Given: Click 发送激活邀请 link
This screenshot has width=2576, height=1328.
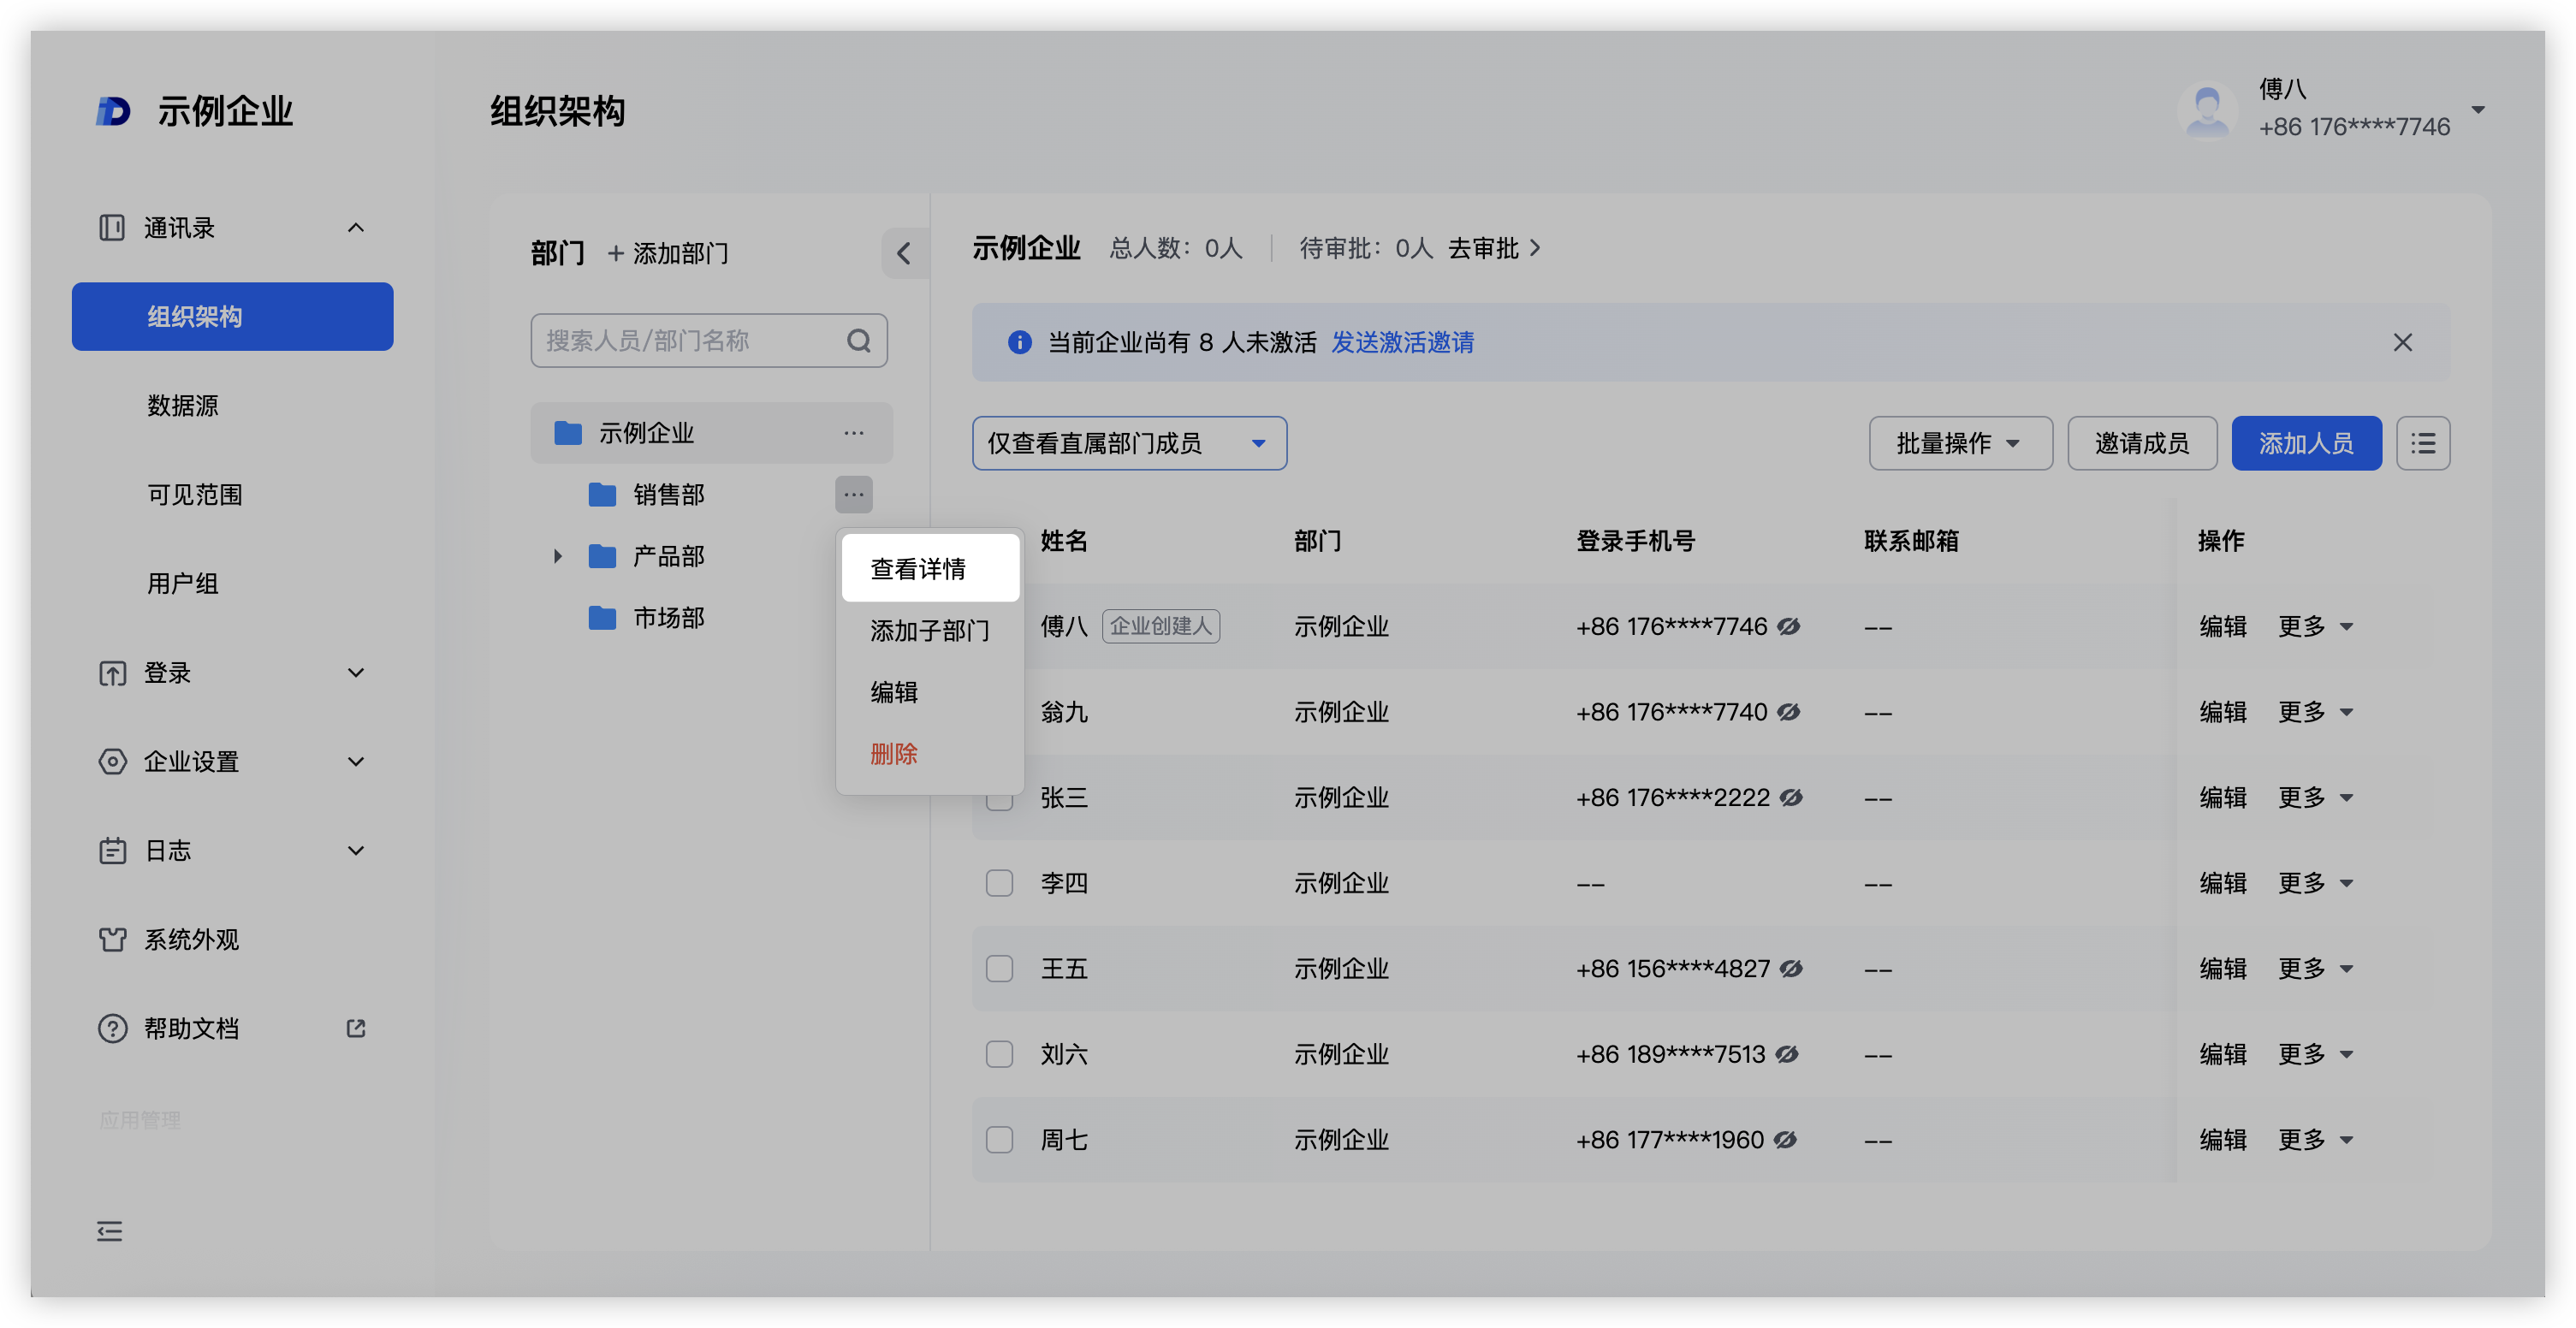Looking at the screenshot, I should pyautogui.click(x=1402, y=342).
